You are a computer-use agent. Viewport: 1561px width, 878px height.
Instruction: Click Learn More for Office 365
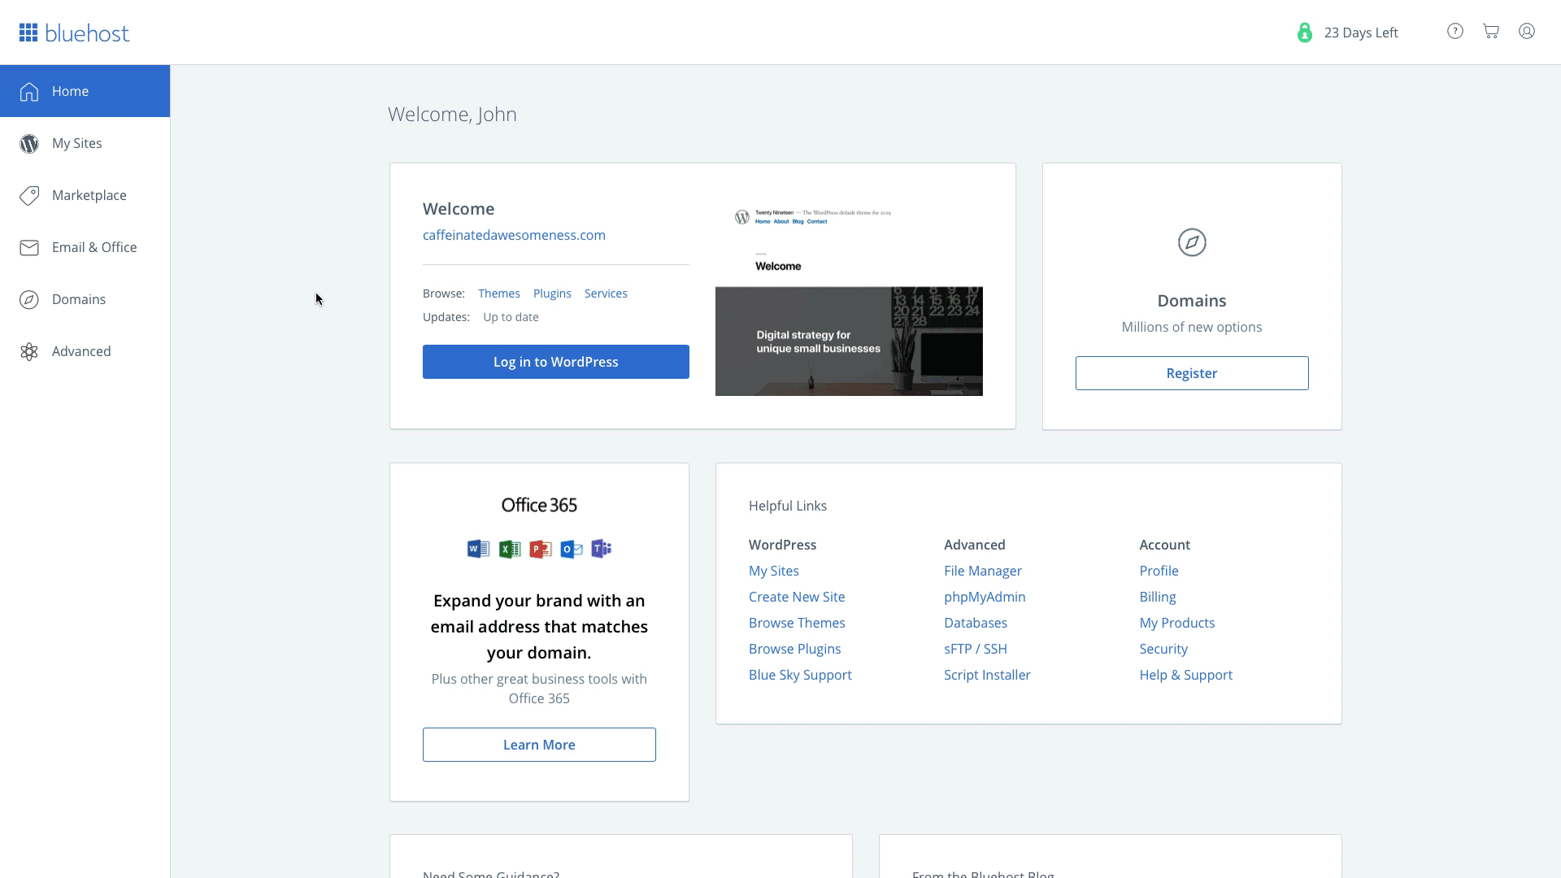(x=539, y=745)
